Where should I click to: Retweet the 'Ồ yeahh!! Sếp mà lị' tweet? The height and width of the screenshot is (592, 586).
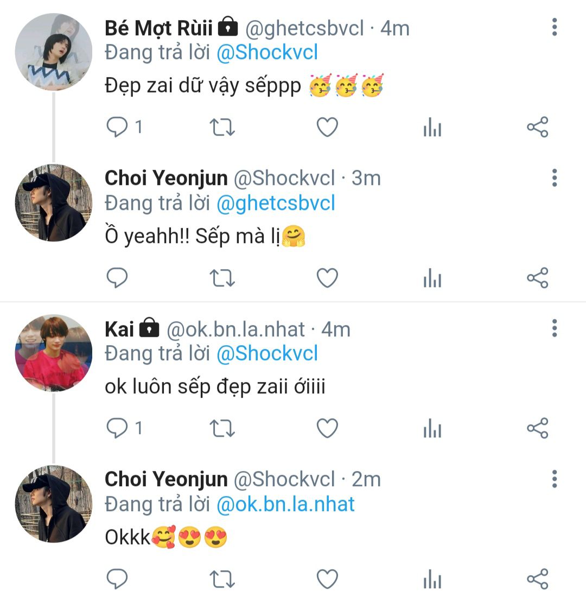[222, 278]
